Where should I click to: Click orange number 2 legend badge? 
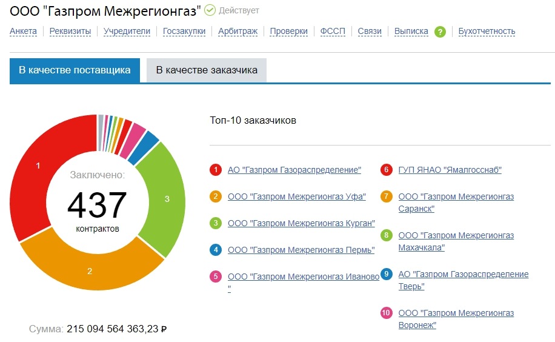216,196
